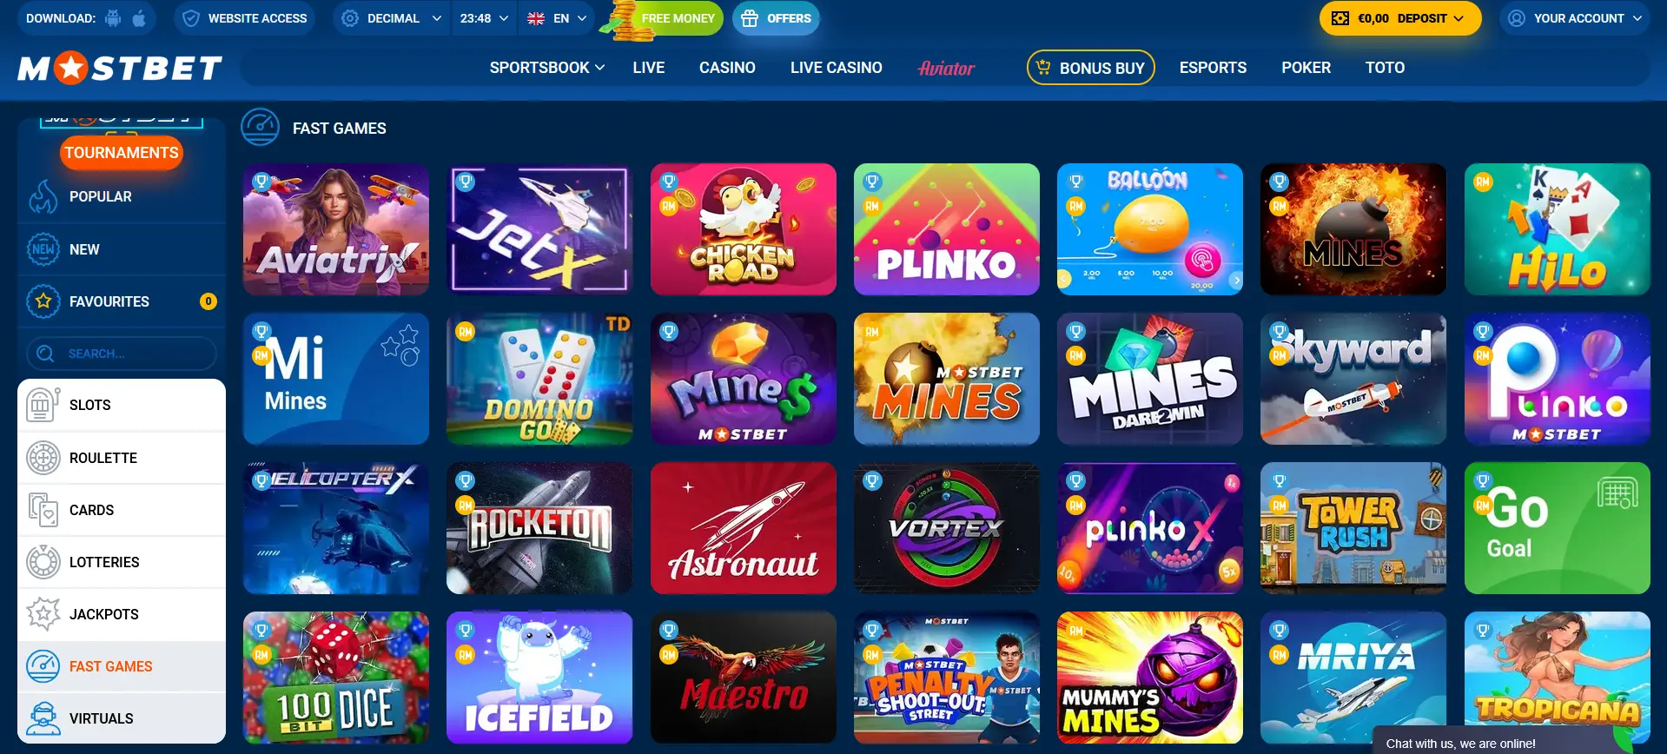
Task: Click the Android download icon
Action: 113,18
